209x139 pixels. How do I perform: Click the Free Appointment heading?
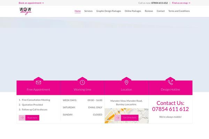pos(38,90)
